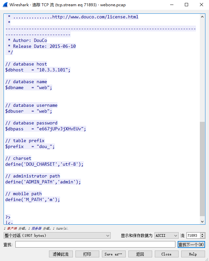209x261 pixels.
Task: Click the Close button at the bottom
Action: [x=167, y=254]
